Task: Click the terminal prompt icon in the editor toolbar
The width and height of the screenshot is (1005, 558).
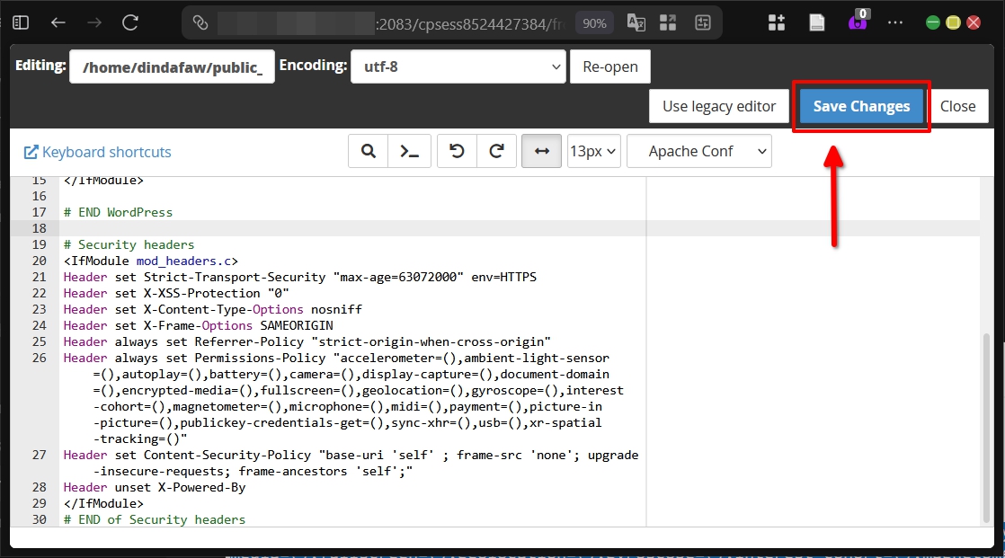Action: pos(409,150)
